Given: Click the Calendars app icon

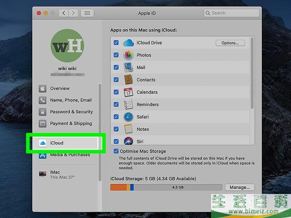Looking at the screenshot, I should (128, 92).
